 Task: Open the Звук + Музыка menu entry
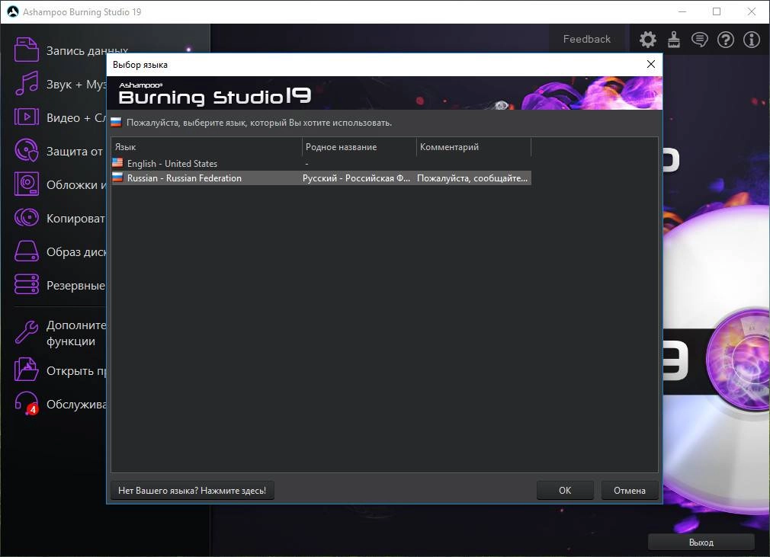tap(76, 85)
